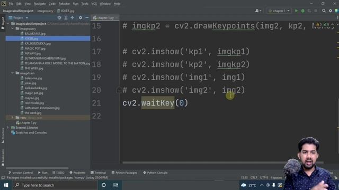Screen dimensions: 339x190
Task: Collapse the imageclassifierproject root folder
Action: [x=8, y=23]
